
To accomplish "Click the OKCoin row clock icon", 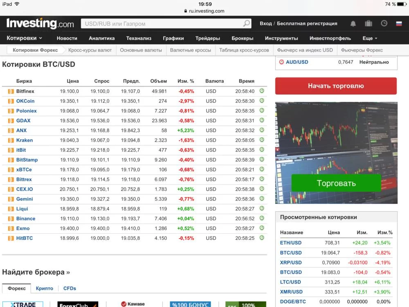I will tap(262, 101).
